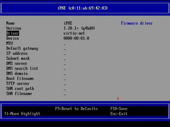Select the Default gateway setting
The height and width of the screenshot is (127, 170).
[x=22, y=48]
